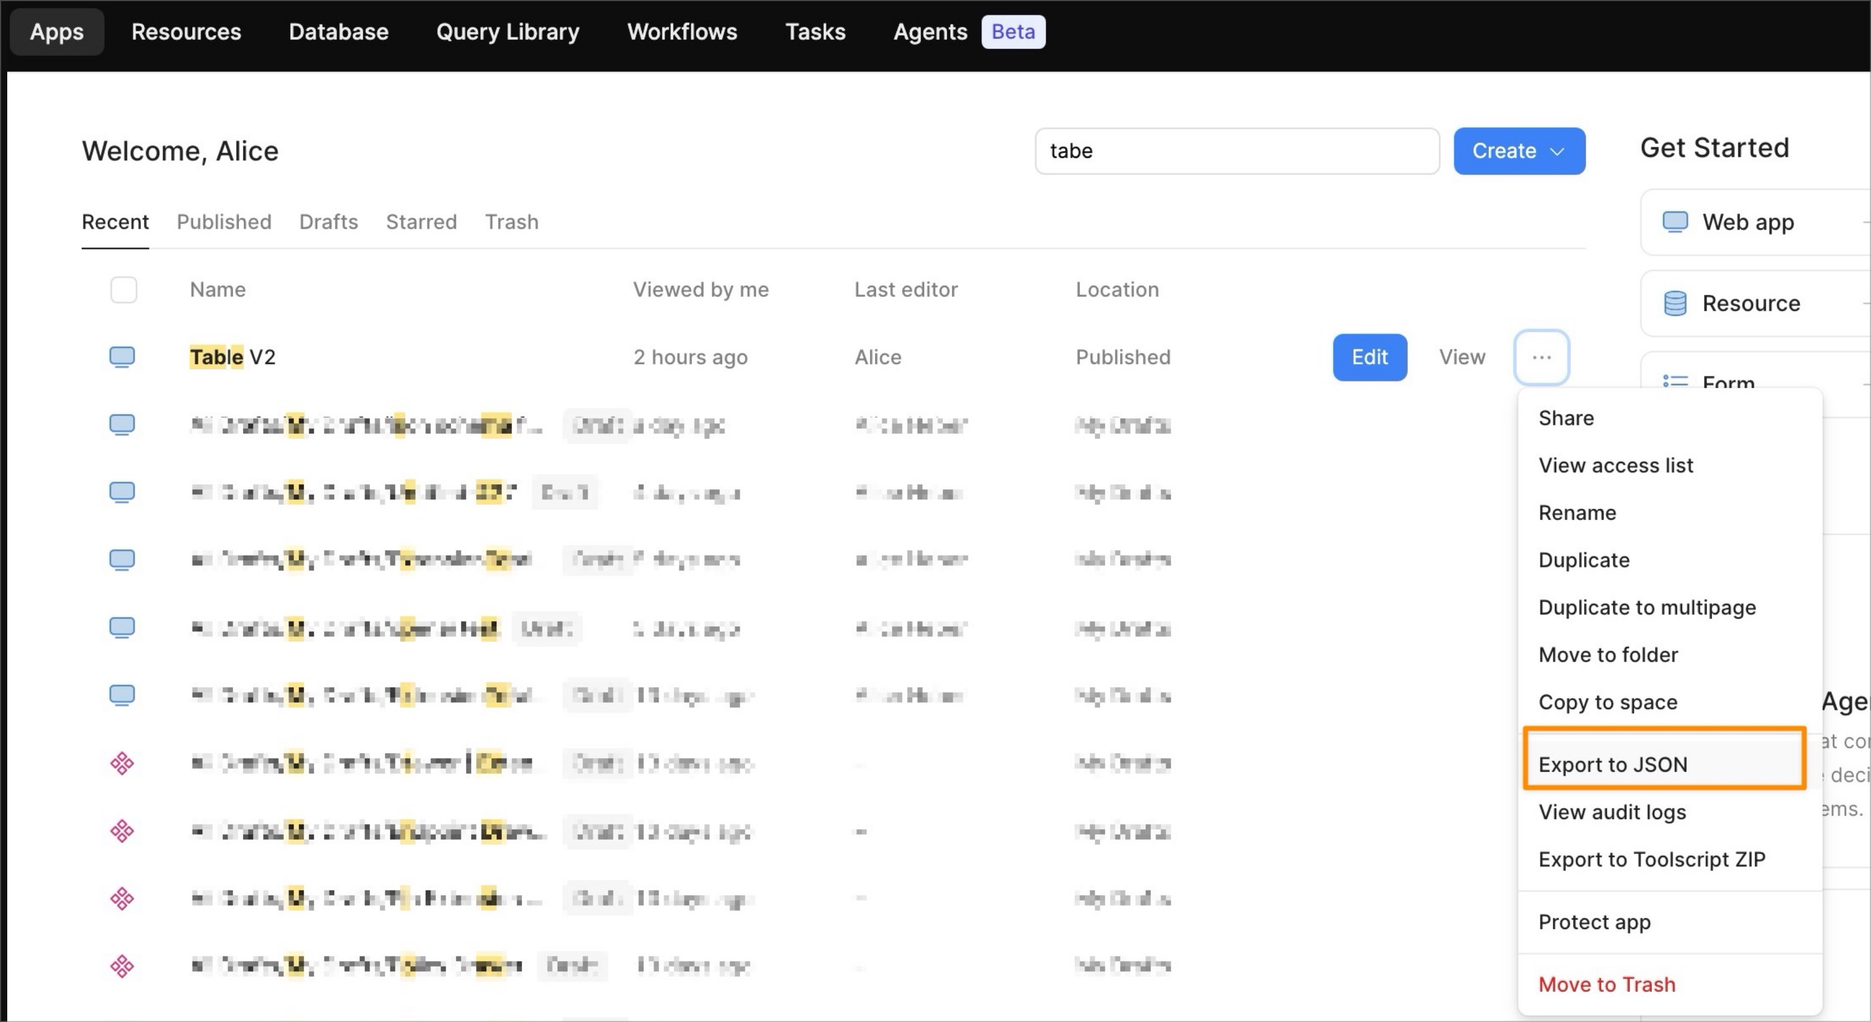The width and height of the screenshot is (1871, 1022).
Task: Switch to Query Library
Action: (x=508, y=32)
